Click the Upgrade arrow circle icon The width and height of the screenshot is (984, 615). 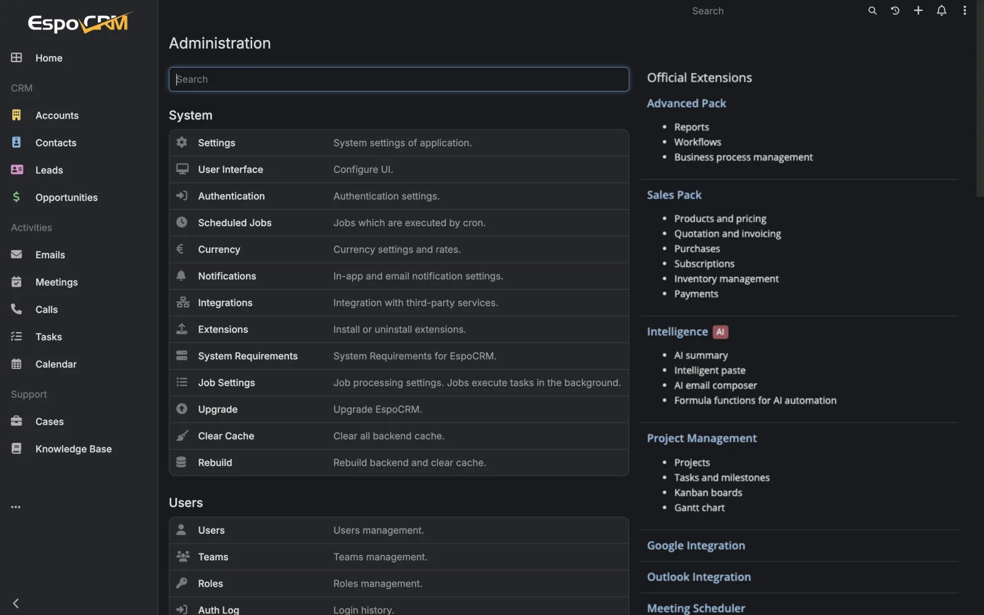(x=181, y=408)
